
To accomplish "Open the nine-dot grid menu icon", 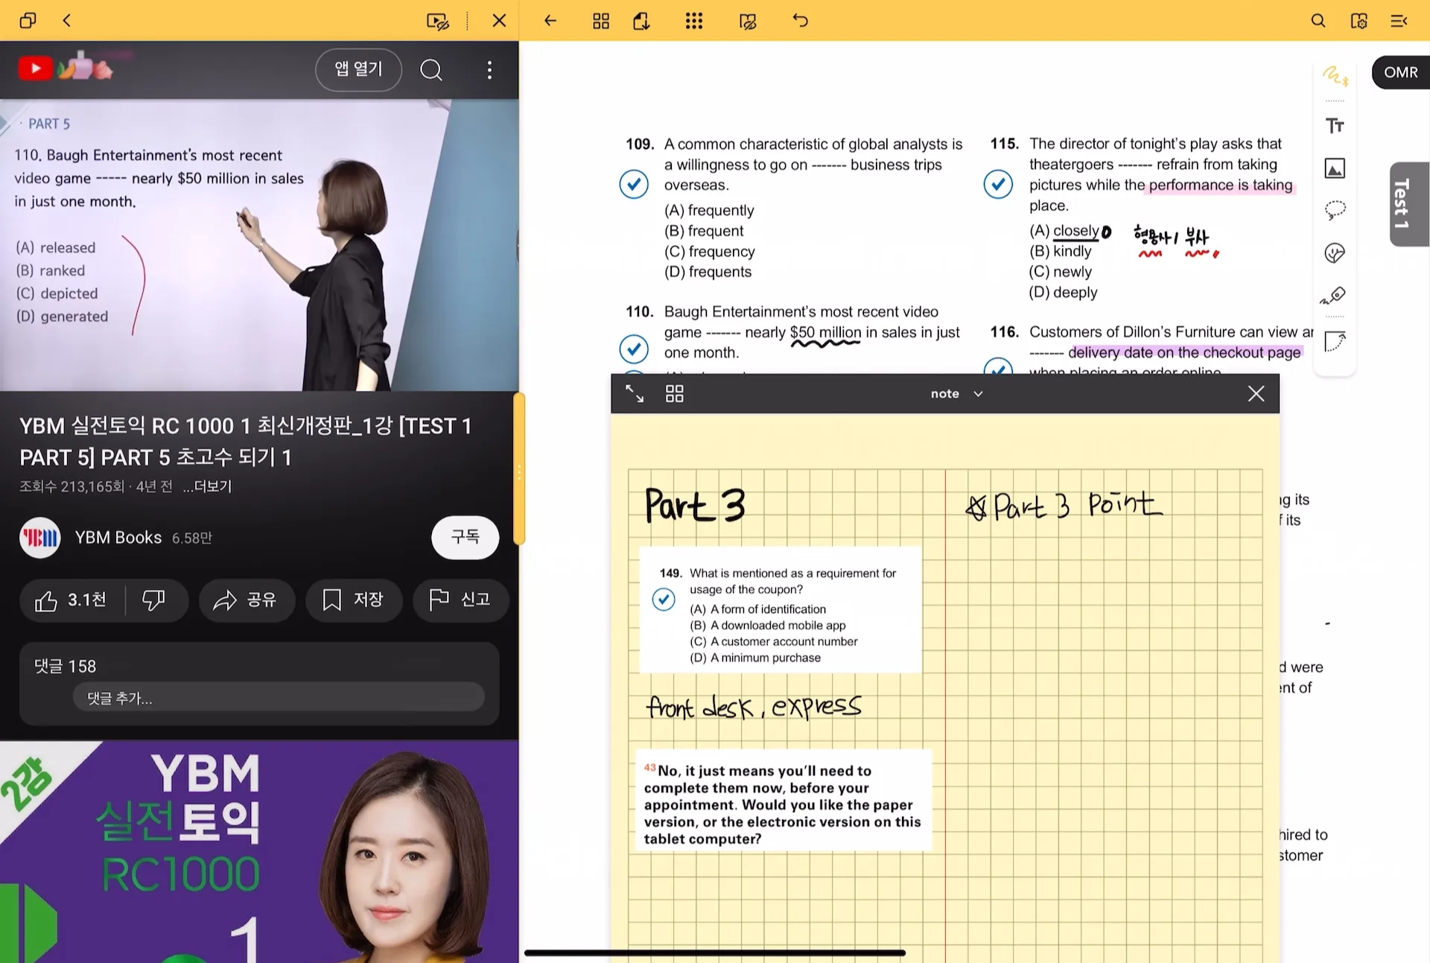I will (x=693, y=21).
